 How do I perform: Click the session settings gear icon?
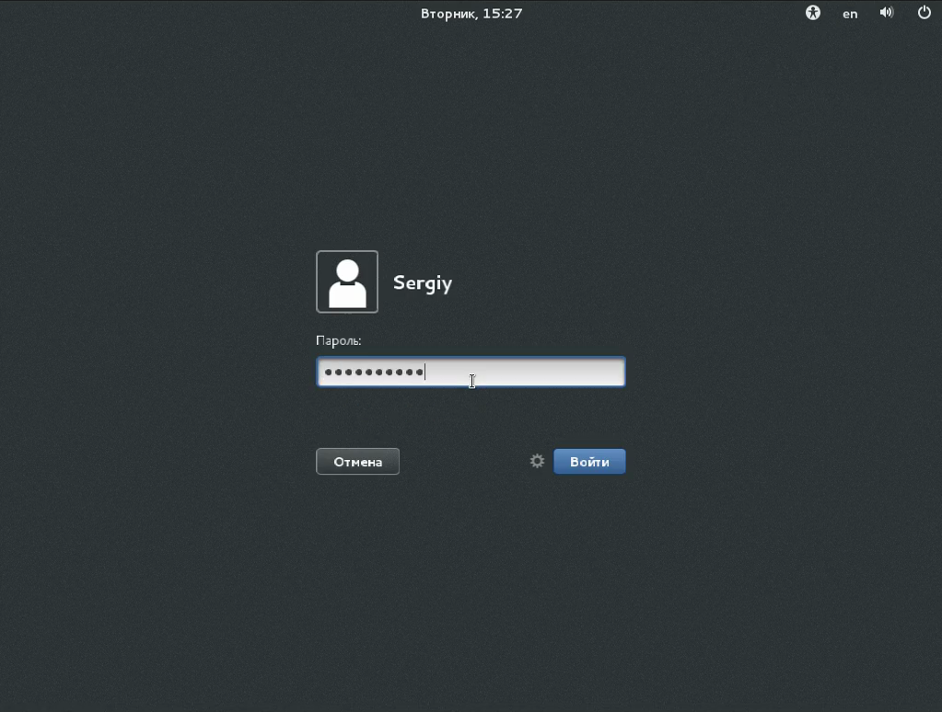tap(538, 461)
